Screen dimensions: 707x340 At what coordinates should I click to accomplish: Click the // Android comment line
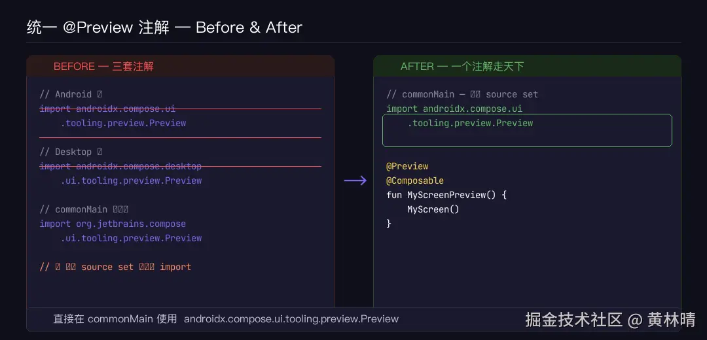[71, 94]
